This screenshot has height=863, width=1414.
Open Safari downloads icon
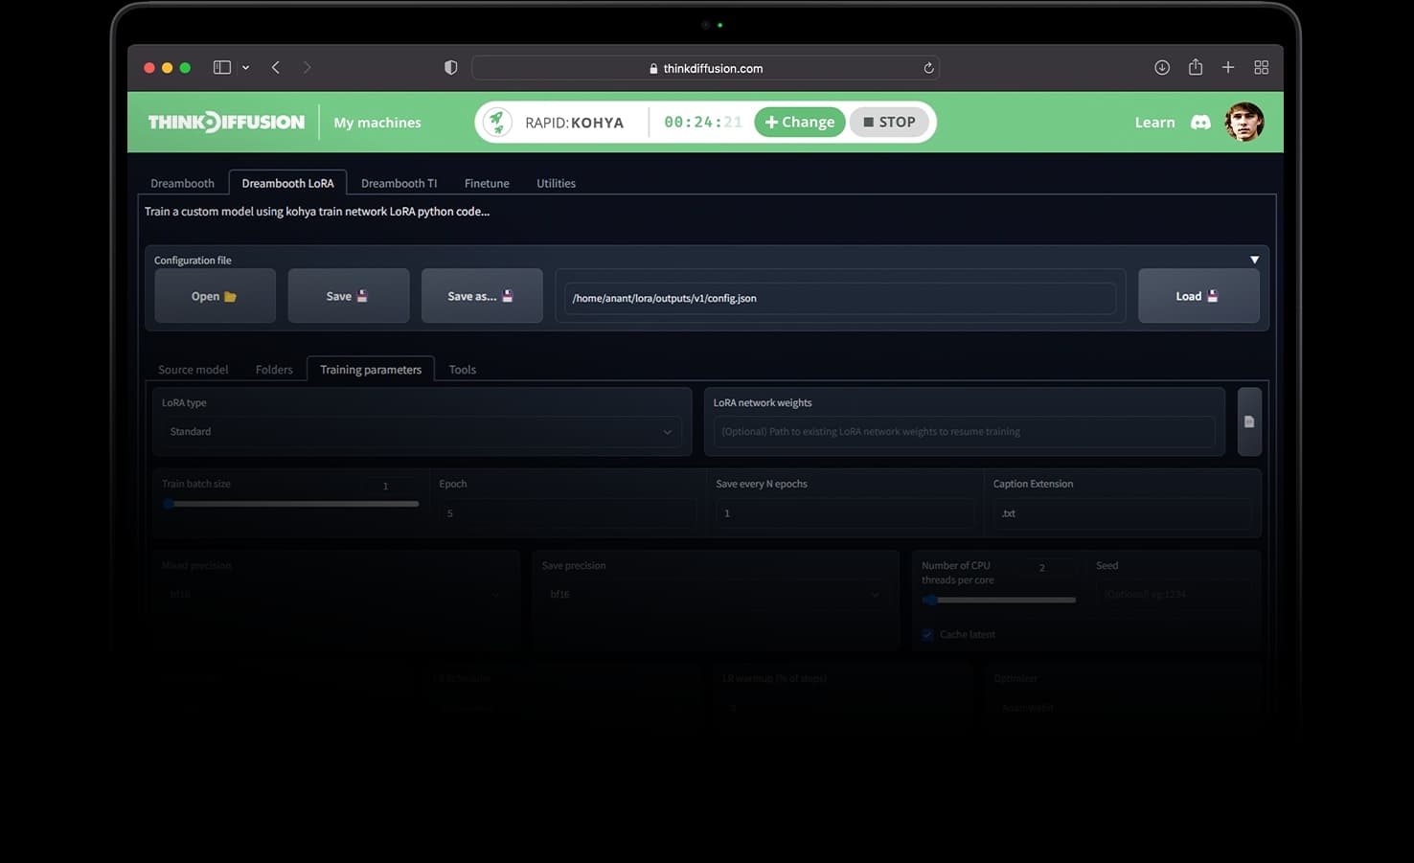[x=1162, y=67]
